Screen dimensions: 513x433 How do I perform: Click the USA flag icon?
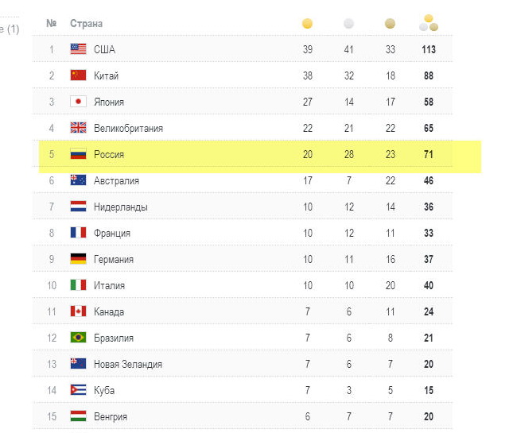78,49
